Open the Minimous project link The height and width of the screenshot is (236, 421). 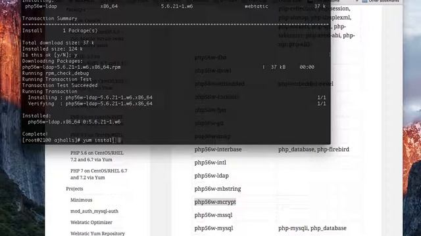82,200
